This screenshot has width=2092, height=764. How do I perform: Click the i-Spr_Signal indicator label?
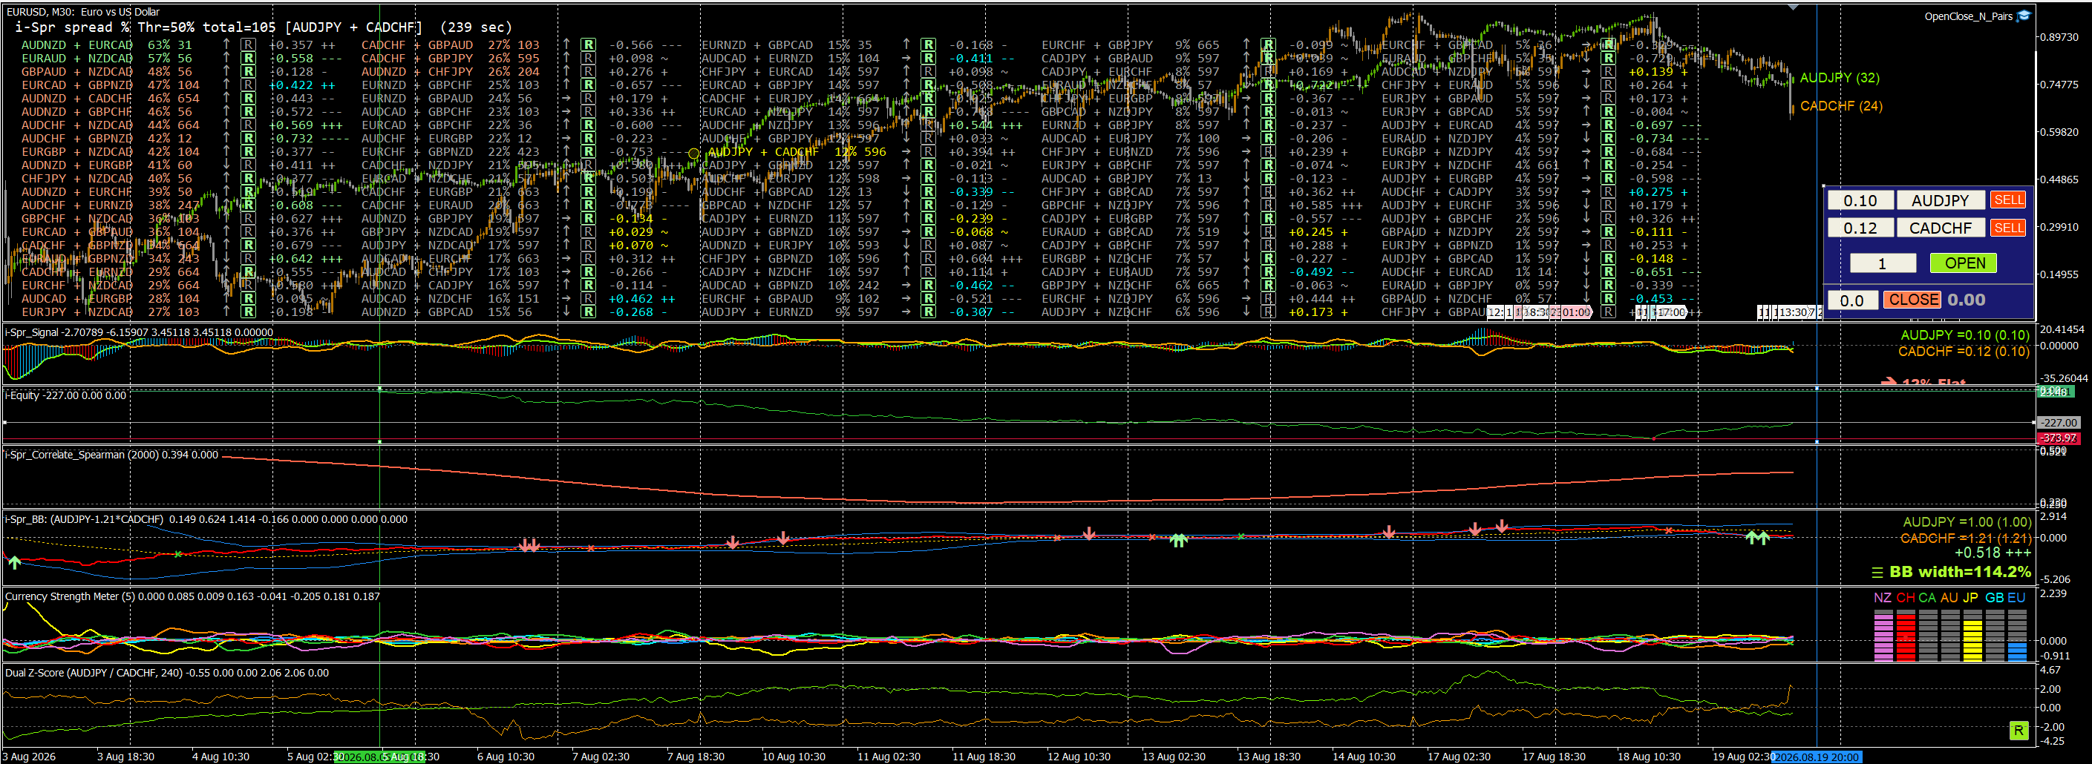(139, 332)
